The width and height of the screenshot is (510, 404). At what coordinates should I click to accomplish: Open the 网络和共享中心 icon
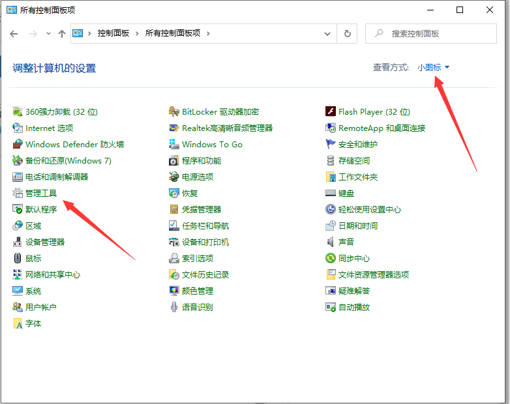pos(17,274)
